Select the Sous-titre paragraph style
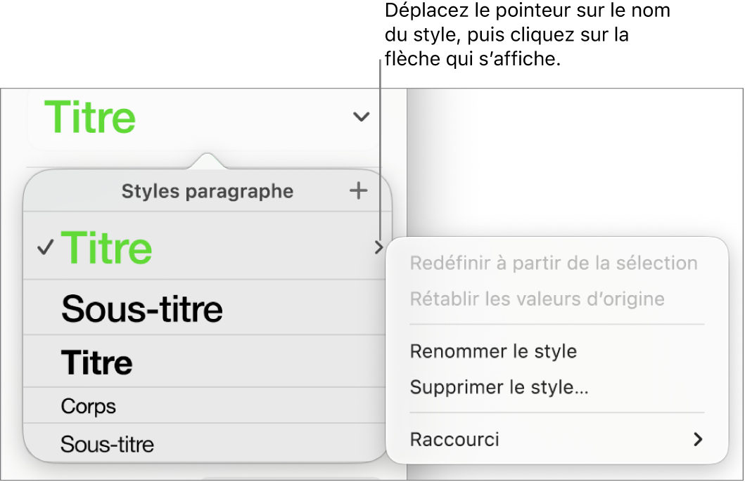This screenshot has width=745, height=482. (141, 307)
